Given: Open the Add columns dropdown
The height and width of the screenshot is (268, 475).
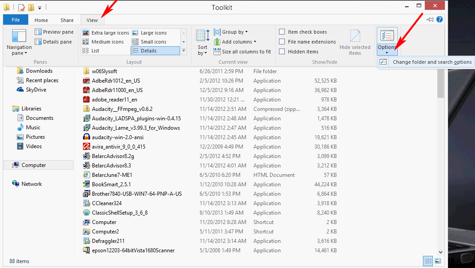Looking at the screenshot, I should point(235,42).
